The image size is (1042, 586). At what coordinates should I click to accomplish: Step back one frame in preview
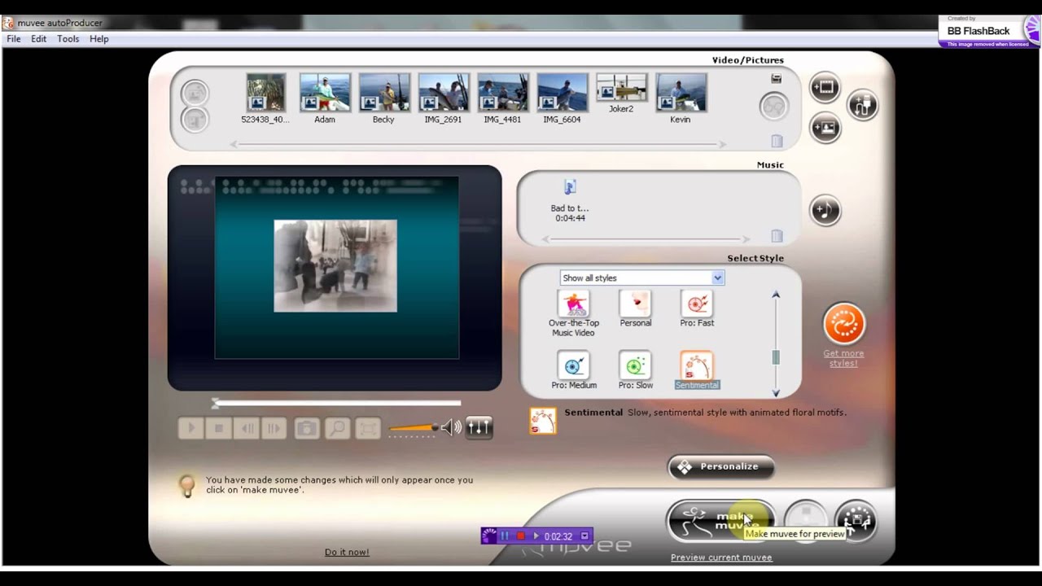coord(247,428)
